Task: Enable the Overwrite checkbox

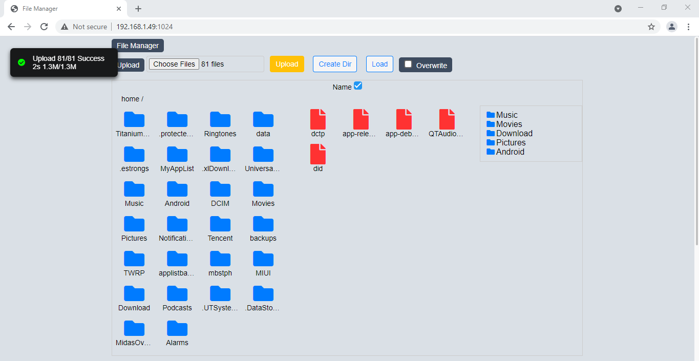Action: 408,64
